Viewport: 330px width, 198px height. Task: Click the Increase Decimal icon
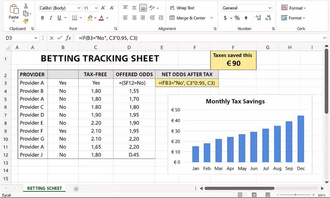tap(259, 18)
